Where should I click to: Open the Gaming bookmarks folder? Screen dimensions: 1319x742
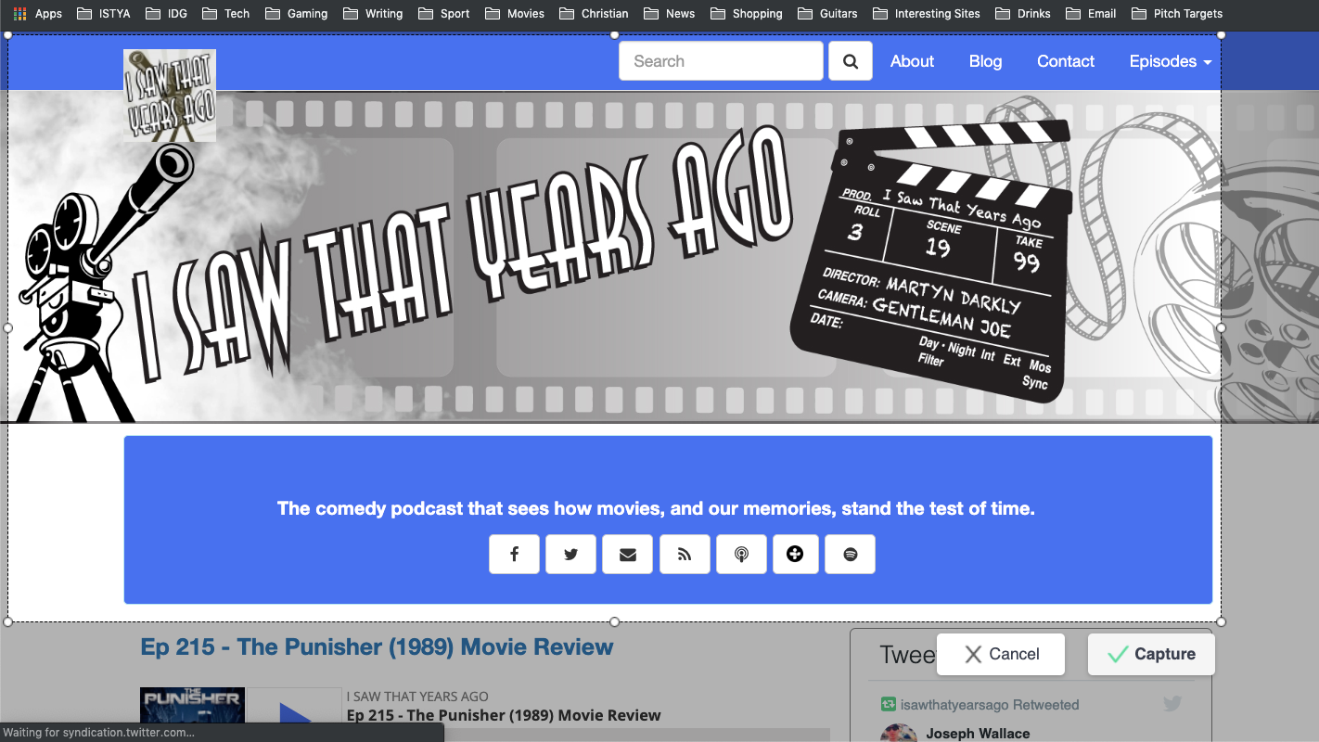[x=297, y=14]
